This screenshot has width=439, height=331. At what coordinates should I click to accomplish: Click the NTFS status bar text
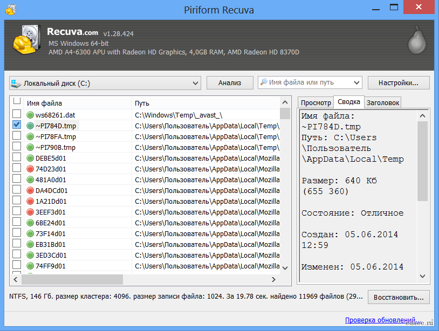coord(186,296)
